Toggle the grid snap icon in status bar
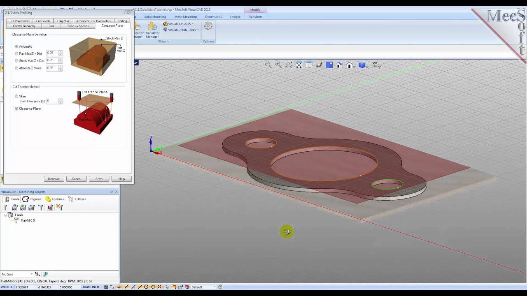Screen dimensions: 527x296 coord(106,287)
